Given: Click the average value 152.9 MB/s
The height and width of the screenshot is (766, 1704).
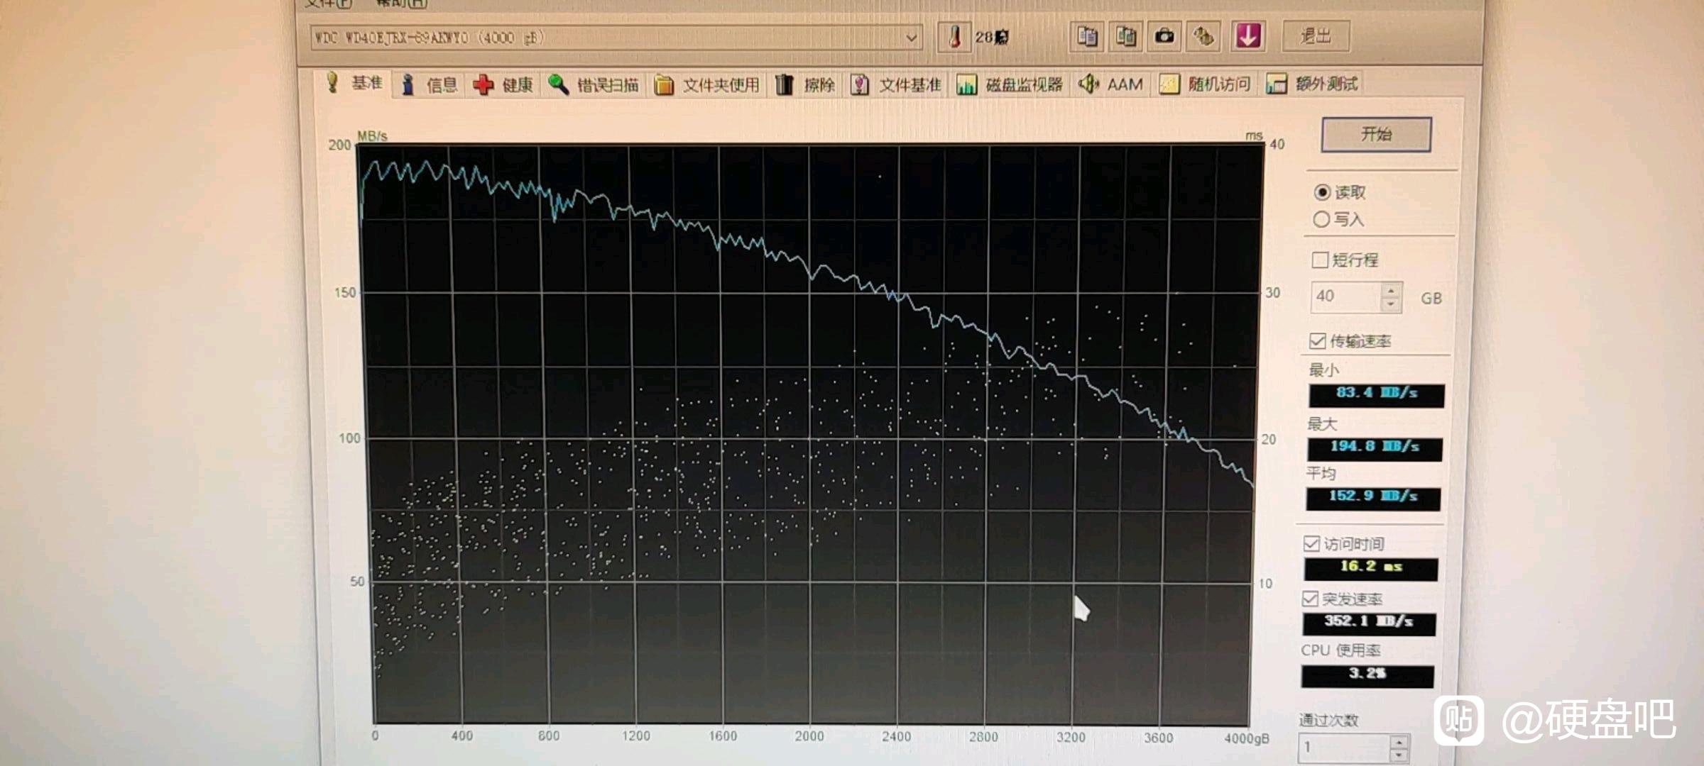Looking at the screenshot, I should 1373,497.
